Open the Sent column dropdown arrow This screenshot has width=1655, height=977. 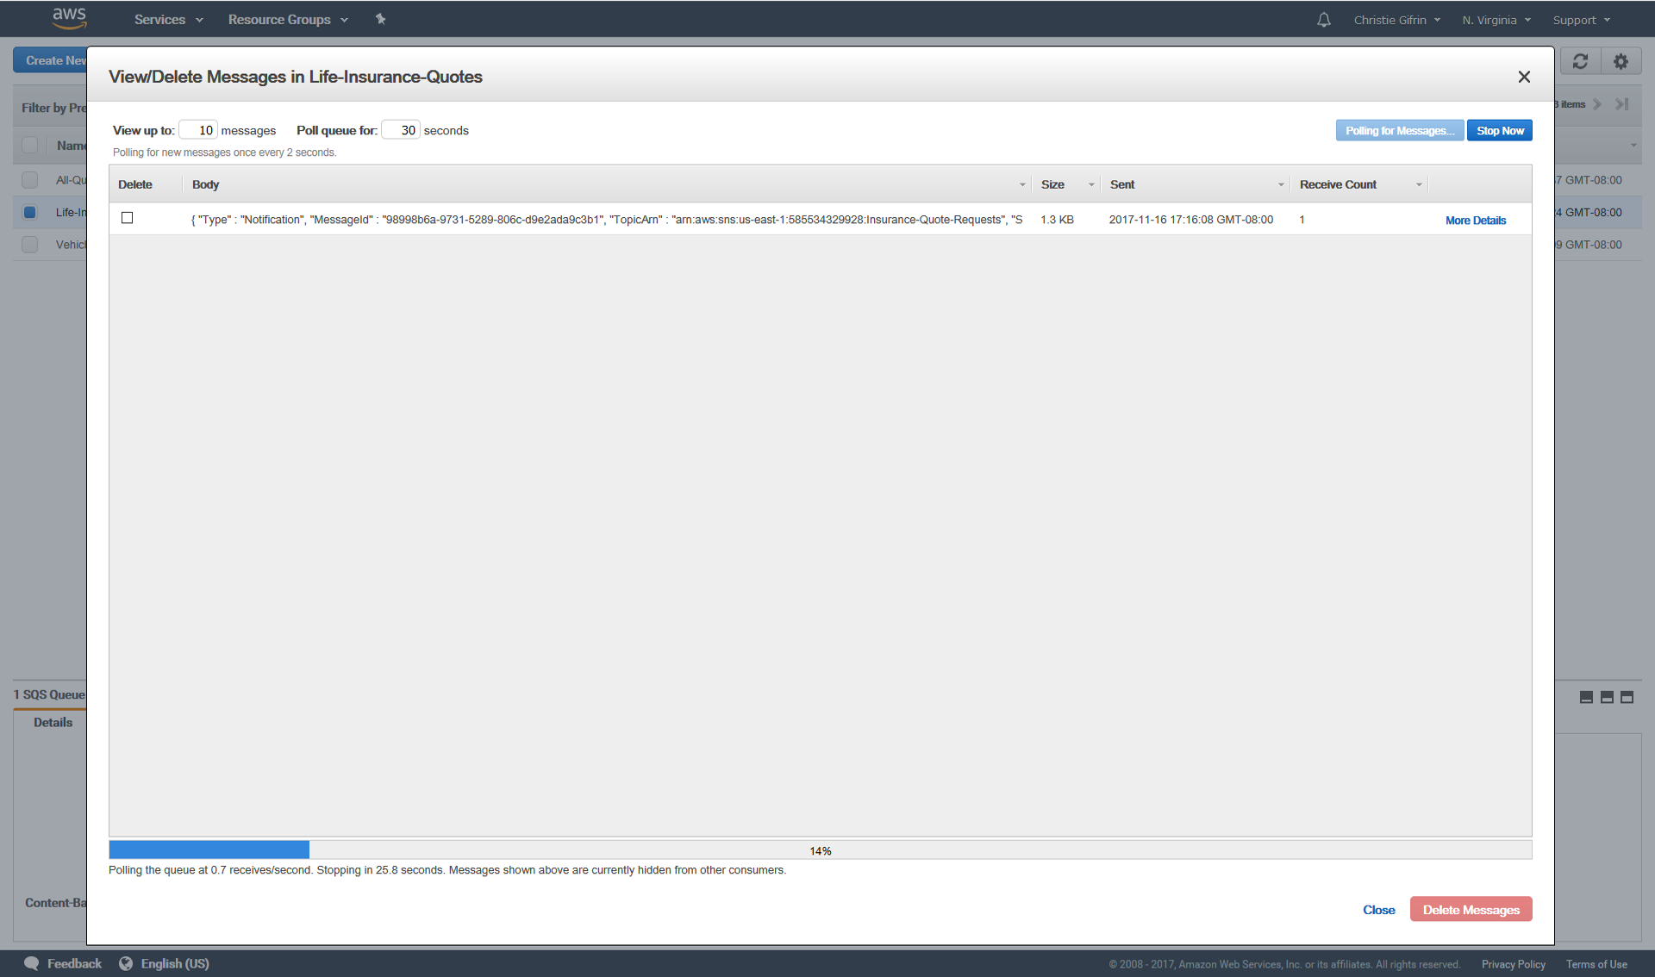1281,185
